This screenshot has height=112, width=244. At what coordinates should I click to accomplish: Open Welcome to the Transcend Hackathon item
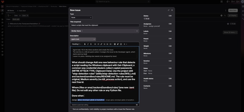pos(24,24)
